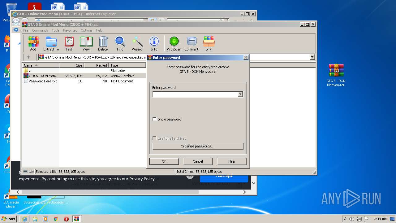
Task: Run VirusScan with the bug icon
Action: click(174, 43)
